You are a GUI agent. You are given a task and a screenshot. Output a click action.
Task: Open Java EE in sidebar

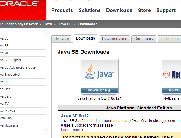pyautogui.click(x=23, y=46)
